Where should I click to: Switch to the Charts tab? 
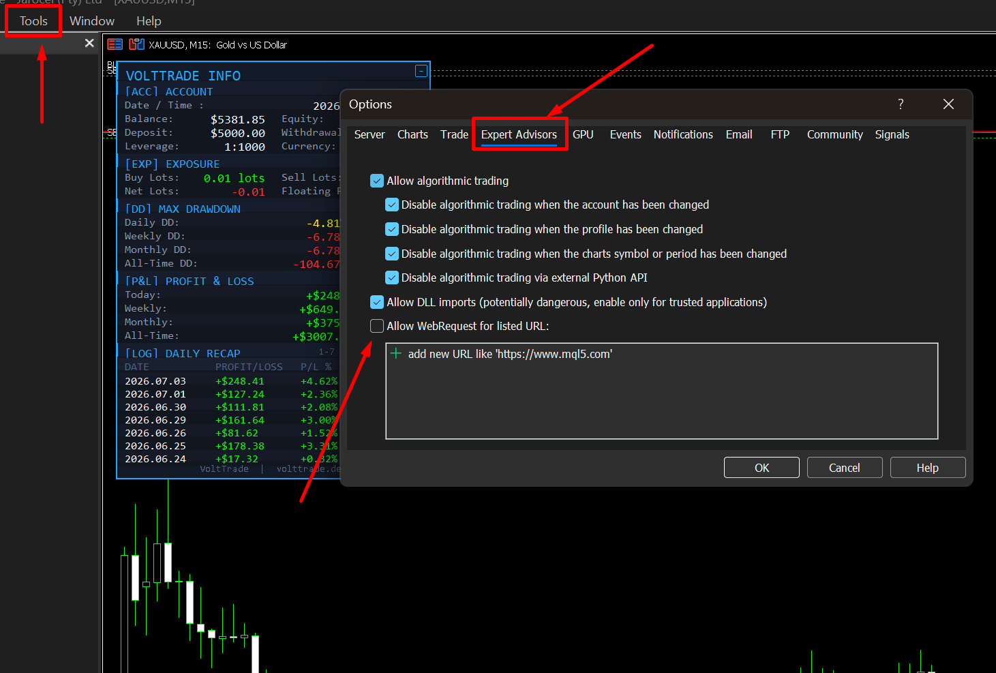pos(412,134)
